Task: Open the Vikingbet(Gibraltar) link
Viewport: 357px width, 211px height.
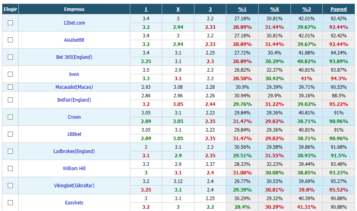Action: click(74, 185)
